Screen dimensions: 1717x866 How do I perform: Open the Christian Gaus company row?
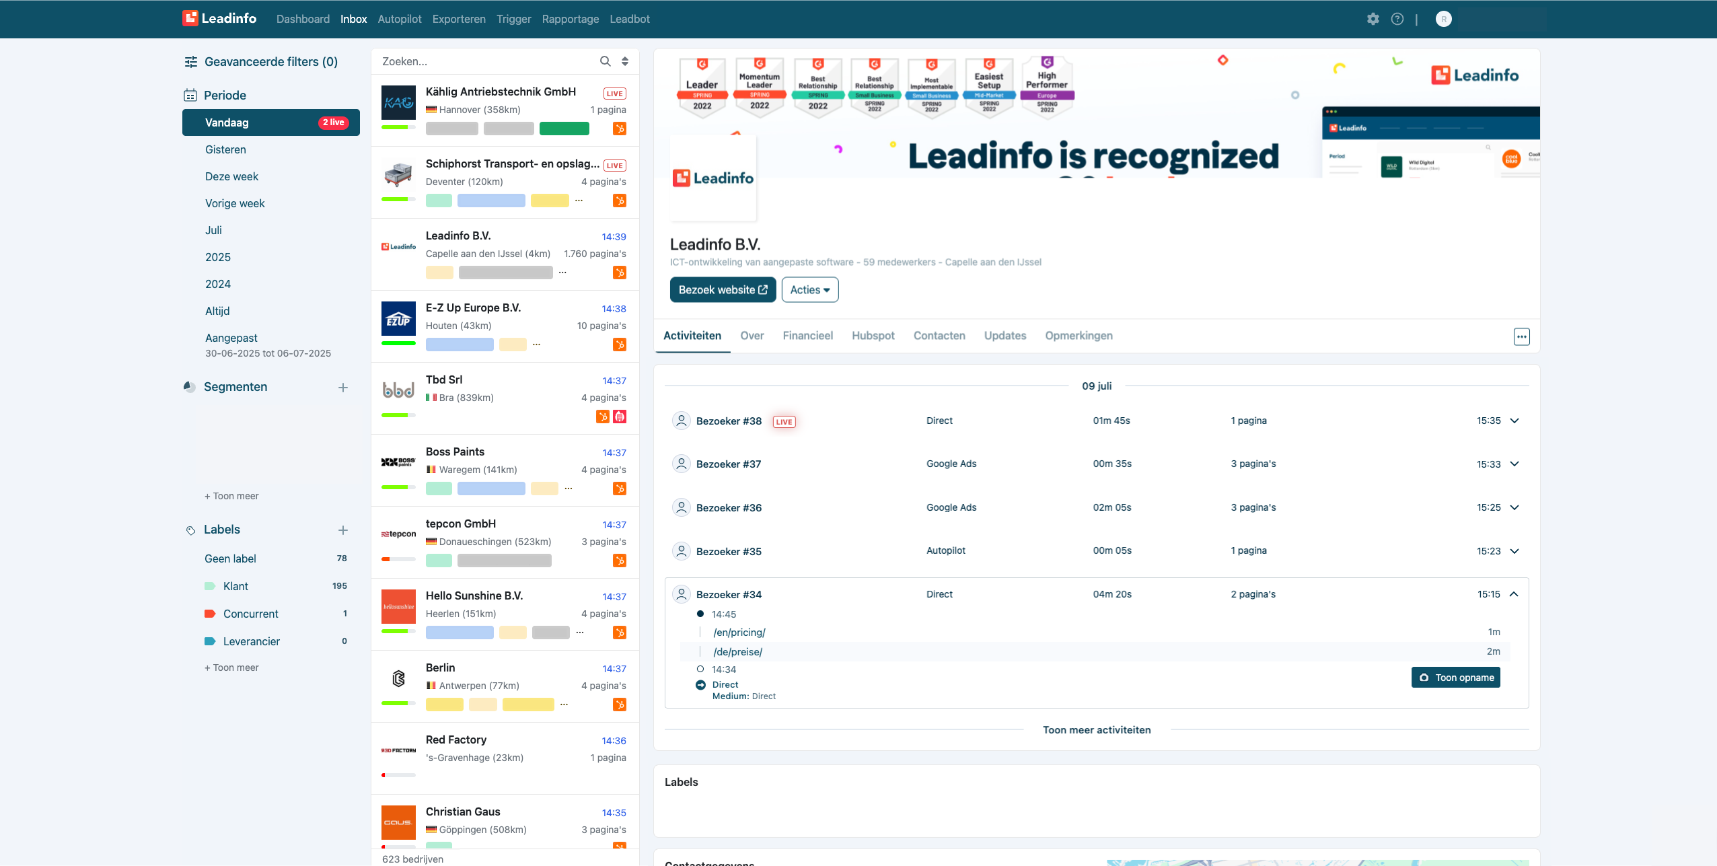tap(505, 822)
